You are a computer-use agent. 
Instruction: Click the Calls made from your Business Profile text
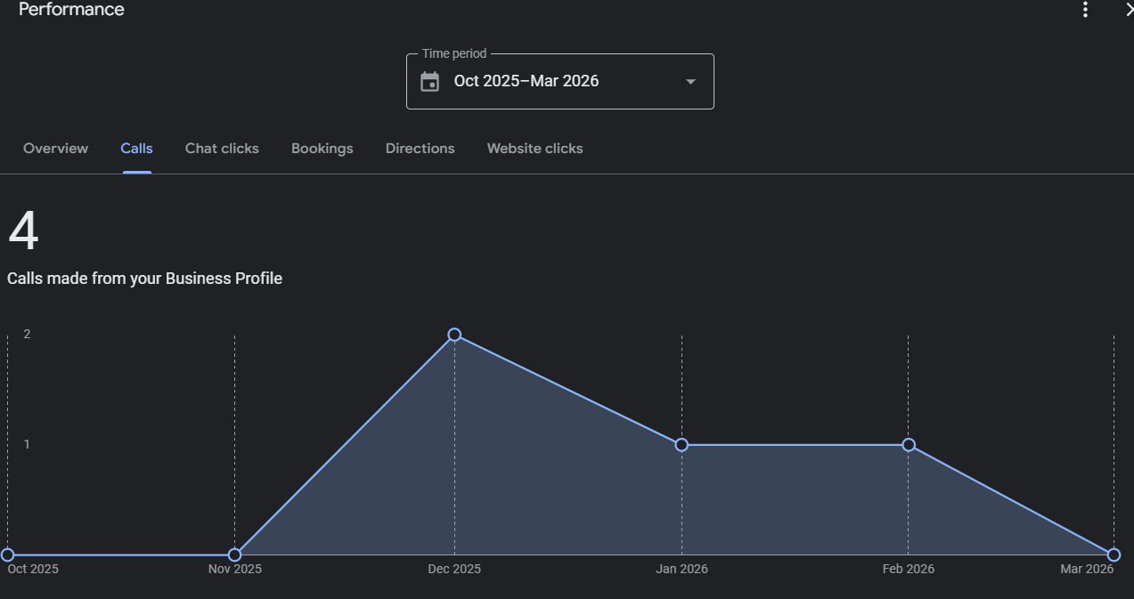click(x=144, y=279)
